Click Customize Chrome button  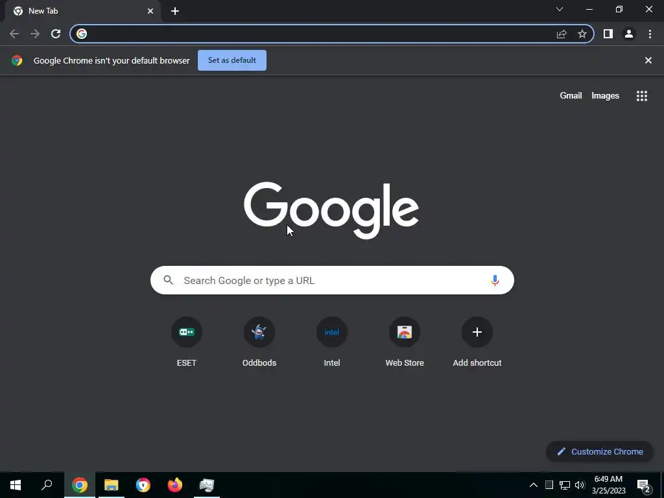point(600,451)
